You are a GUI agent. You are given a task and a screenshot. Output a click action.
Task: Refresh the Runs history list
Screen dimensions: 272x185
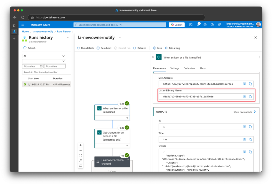(29, 48)
